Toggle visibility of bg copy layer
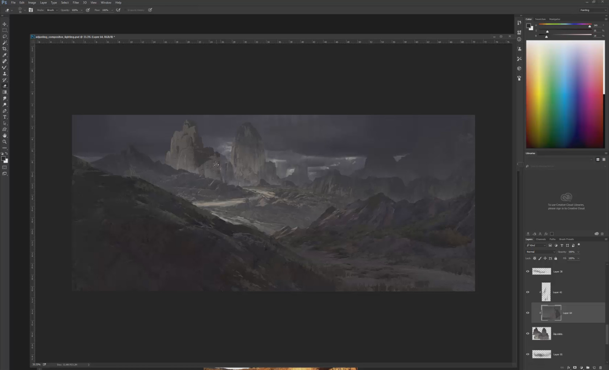 coord(528,334)
